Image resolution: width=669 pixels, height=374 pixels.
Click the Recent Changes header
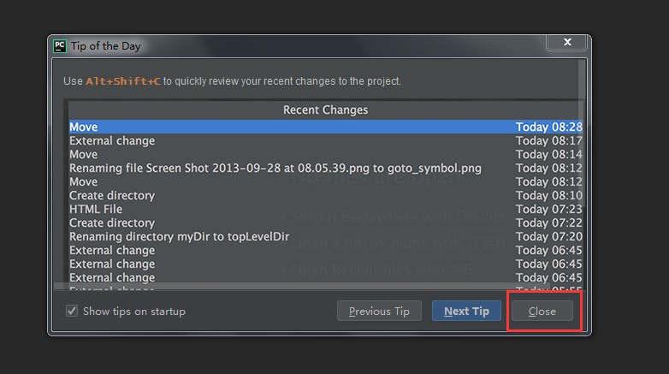tap(326, 110)
